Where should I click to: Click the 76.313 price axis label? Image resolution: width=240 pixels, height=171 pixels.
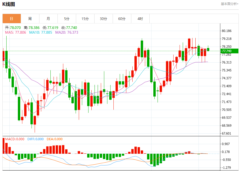click(227, 62)
